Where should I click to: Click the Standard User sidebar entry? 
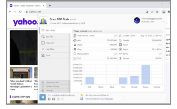55,82
